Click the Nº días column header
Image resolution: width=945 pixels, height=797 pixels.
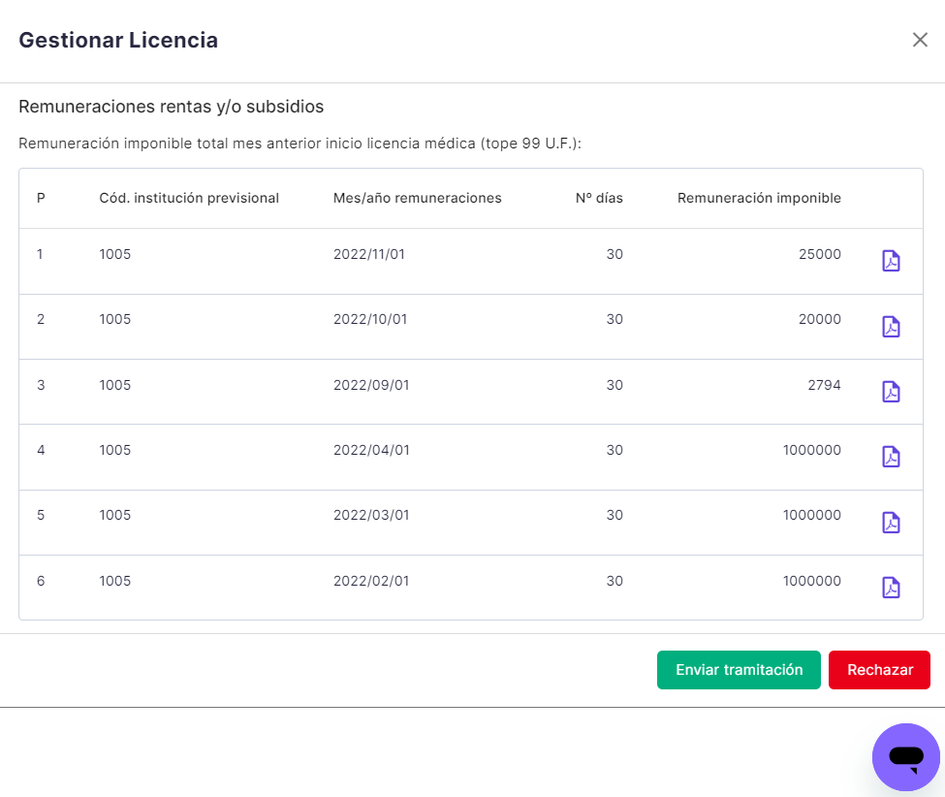coord(599,198)
